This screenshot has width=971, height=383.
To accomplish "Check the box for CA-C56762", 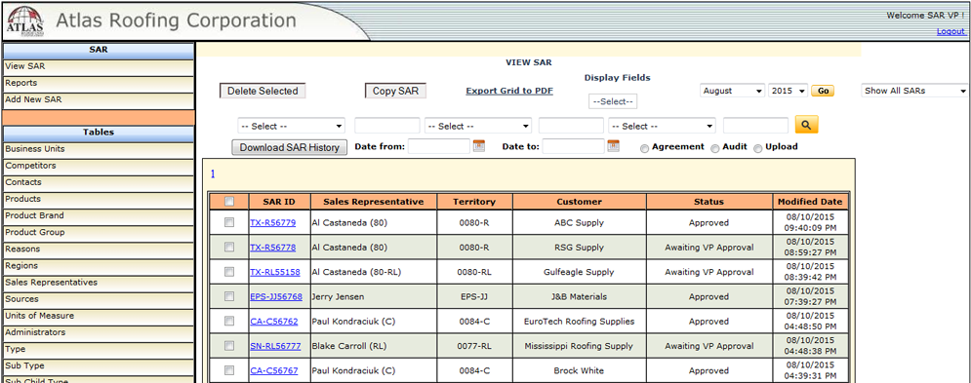I will [x=229, y=322].
